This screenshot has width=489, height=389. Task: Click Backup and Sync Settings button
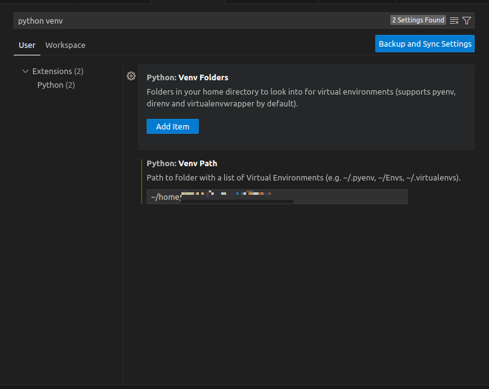pyautogui.click(x=425, y=44)
